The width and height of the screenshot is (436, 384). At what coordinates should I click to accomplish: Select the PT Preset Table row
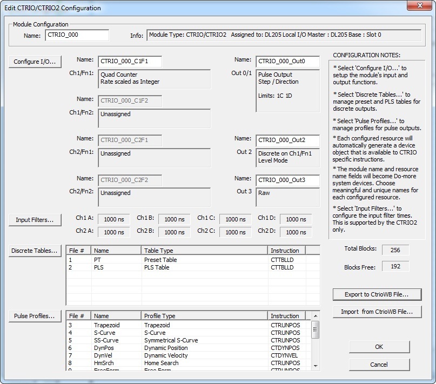pos(162,260)
